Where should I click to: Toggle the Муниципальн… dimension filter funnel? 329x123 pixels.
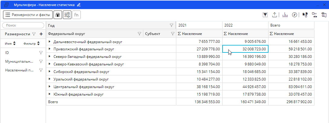[41, 61]
